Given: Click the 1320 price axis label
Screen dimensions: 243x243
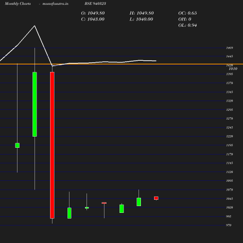Looking at the screenshot, I should [229, 101].
